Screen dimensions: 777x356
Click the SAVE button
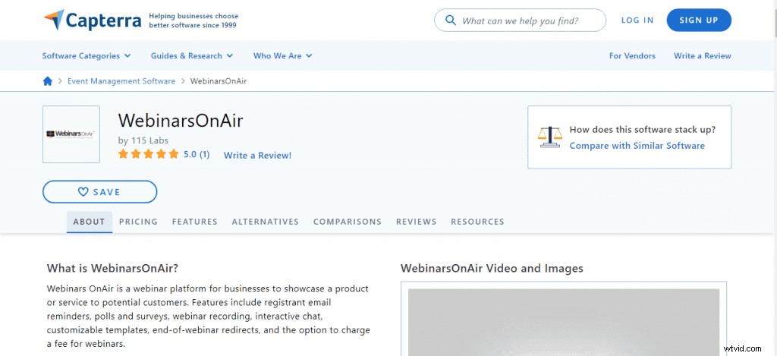pyautogui.click(x=99, y=192)
